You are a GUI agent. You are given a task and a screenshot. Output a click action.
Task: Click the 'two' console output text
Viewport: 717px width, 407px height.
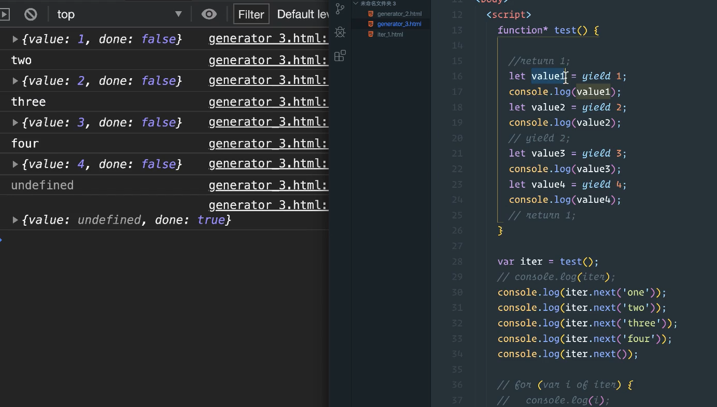(x=21, y=60)
